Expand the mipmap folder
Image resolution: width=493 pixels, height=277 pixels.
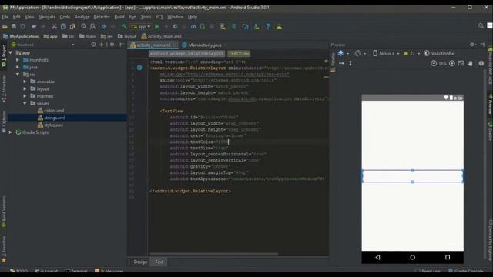pos(25,95)
